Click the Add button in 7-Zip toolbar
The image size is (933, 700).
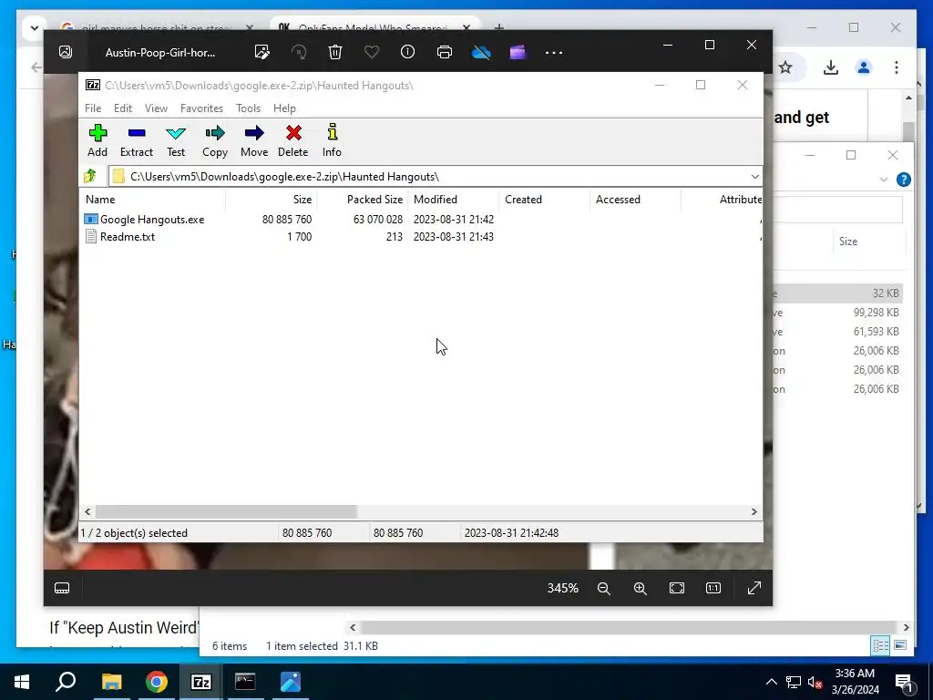click(97, 140)
